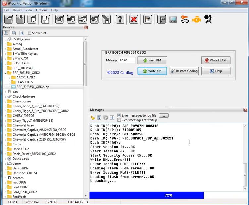
Task: Click the orange key and car icon
Action: coord(185,19)
